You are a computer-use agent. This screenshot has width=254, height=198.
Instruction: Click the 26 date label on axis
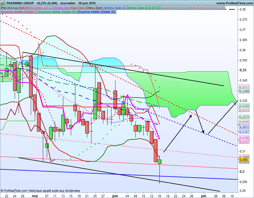click(192, 196)
